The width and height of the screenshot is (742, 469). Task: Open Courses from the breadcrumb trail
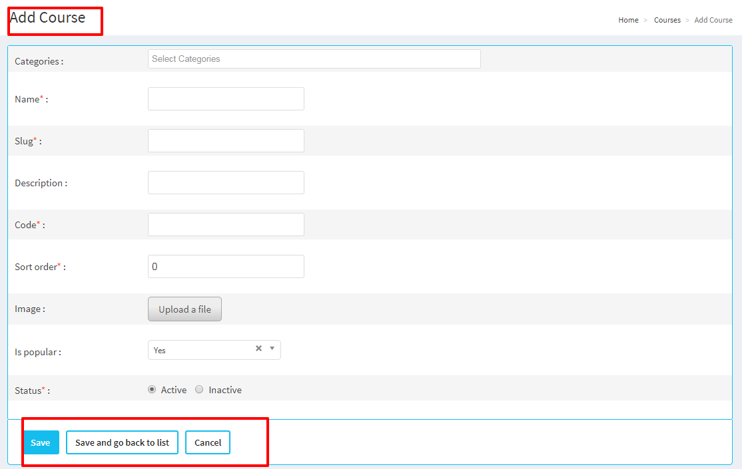click(667, 20)
